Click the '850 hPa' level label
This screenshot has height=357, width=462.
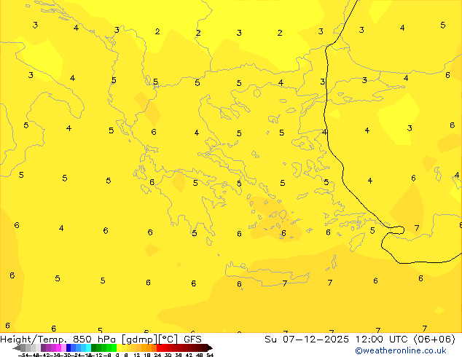pos(94,340)
